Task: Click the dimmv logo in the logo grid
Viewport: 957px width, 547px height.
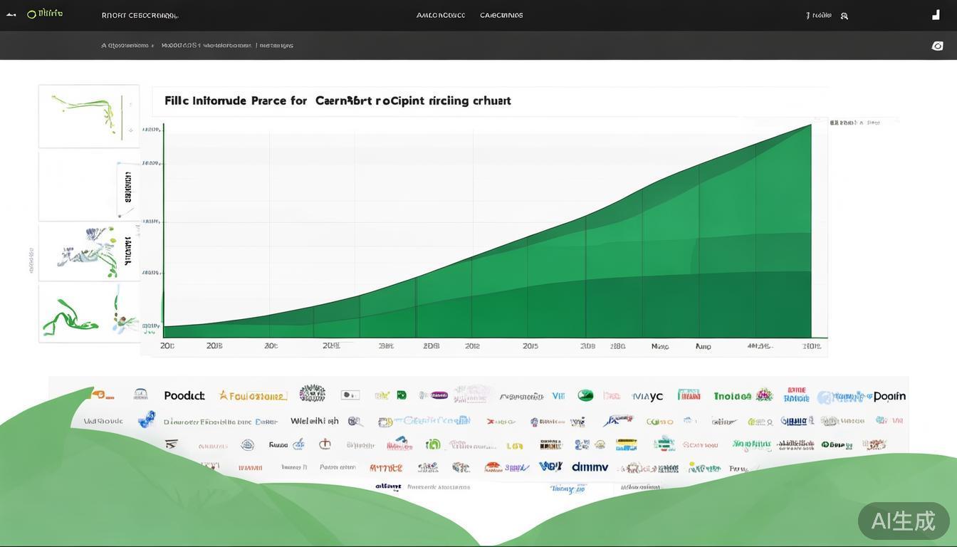Action: pyautogui.click(x=590, y=467)
